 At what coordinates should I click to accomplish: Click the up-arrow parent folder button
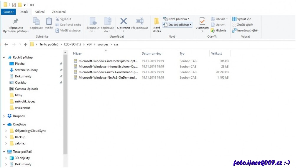pyautogui.click(x=26, y=44)
